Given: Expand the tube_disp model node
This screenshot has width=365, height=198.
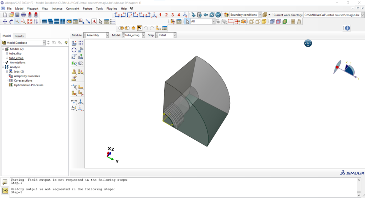Looking at the screenshot, I should click(7, 53).
